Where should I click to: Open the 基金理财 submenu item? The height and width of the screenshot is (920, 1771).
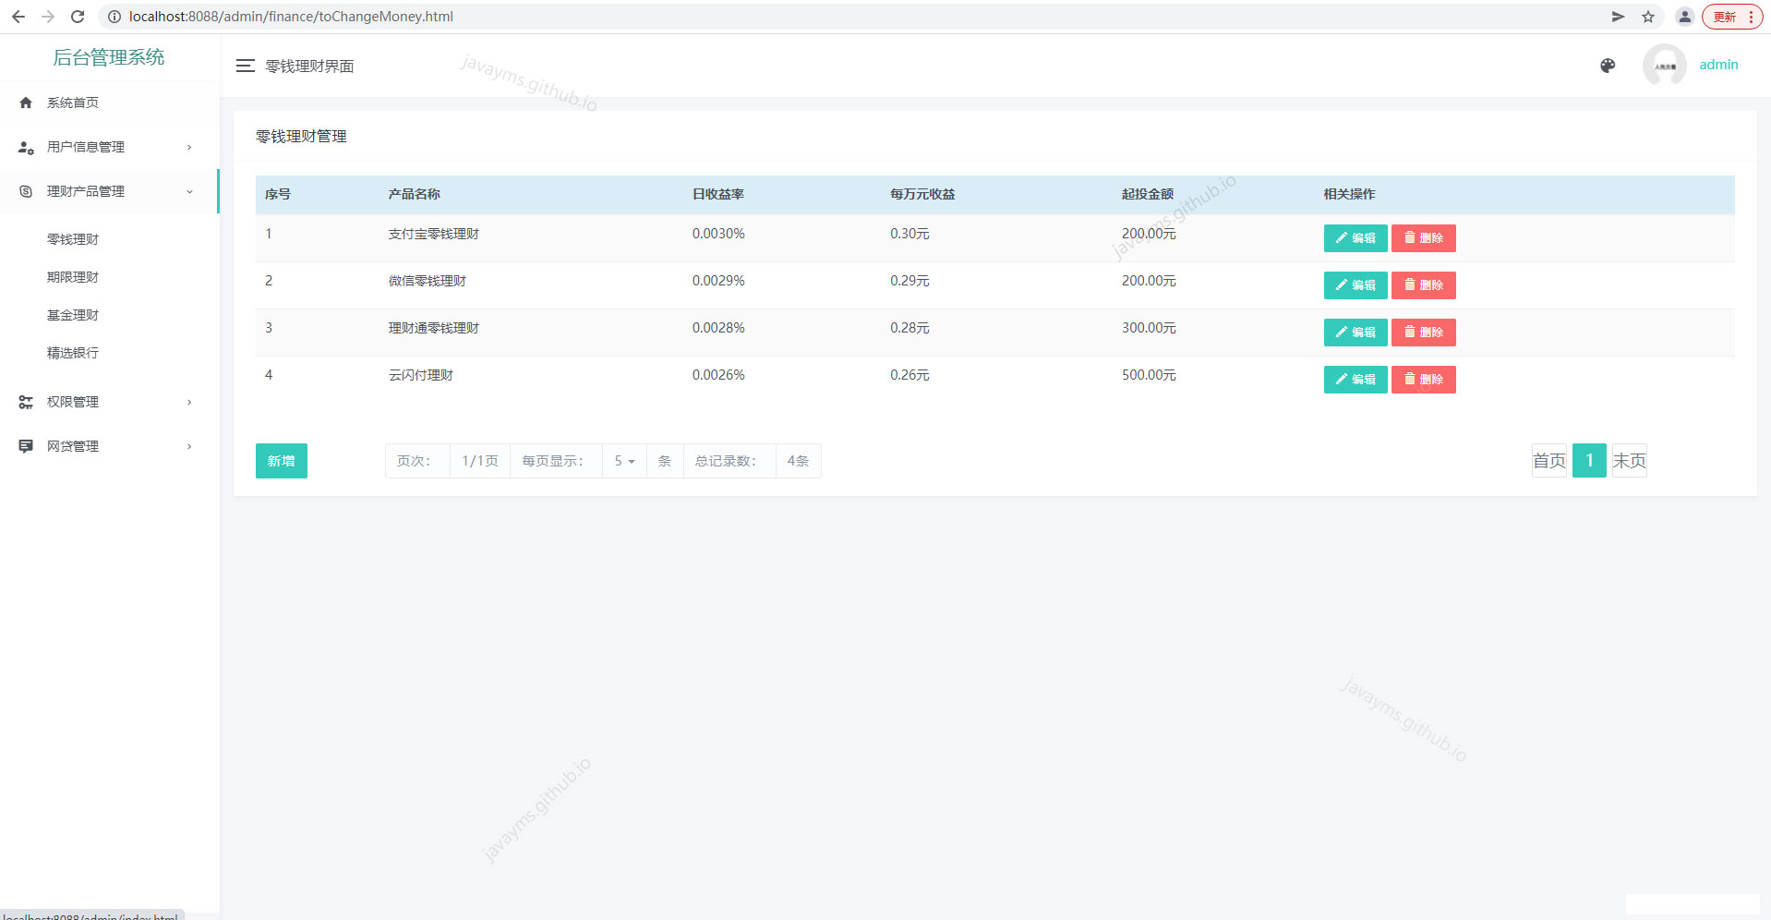[73, 315]
